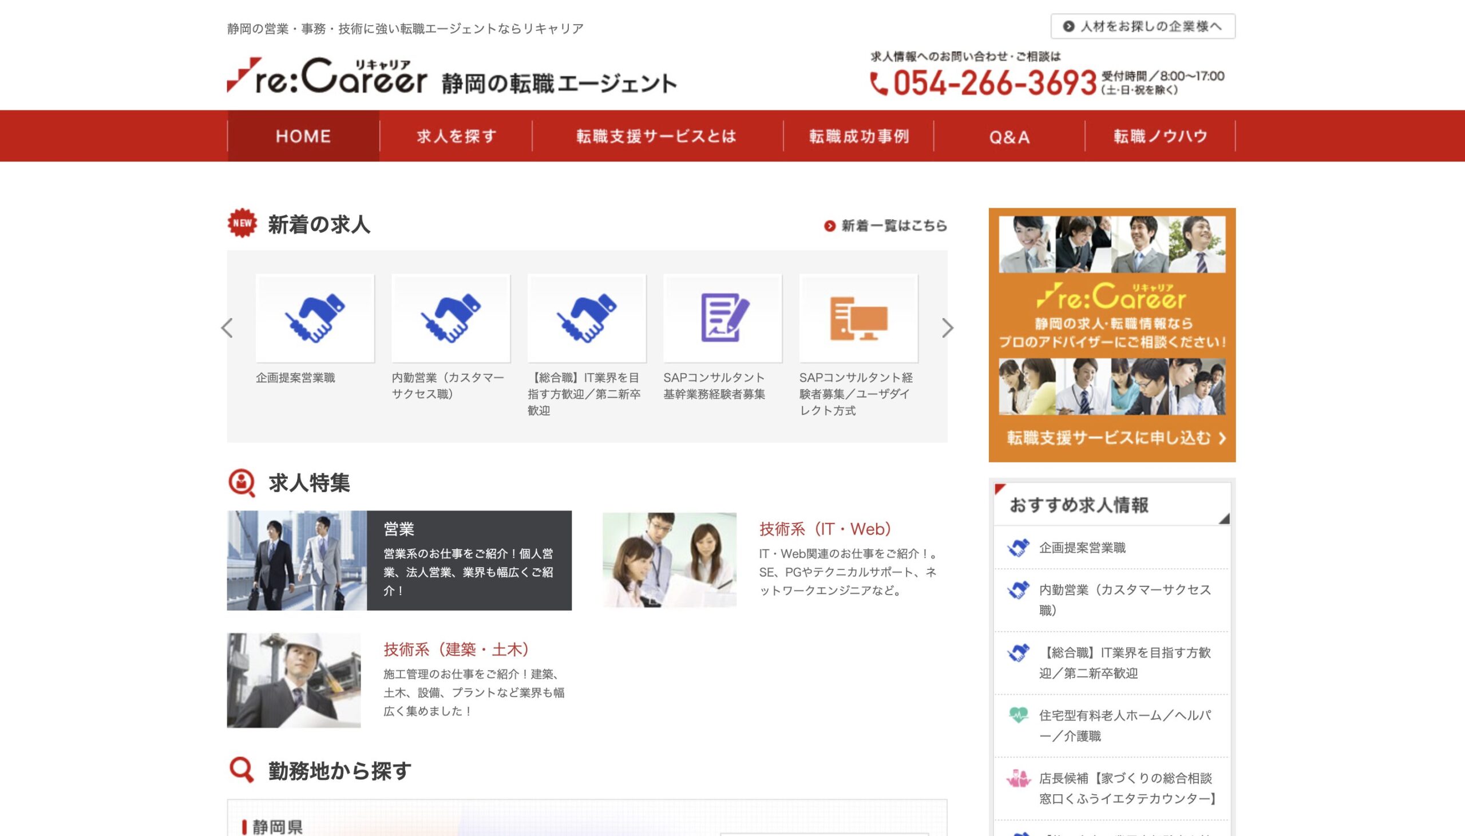The height and width of the screenshot is (836, 1465).
Task: Show previous new jobs with left arrow
Action: (x=227, y=328)
